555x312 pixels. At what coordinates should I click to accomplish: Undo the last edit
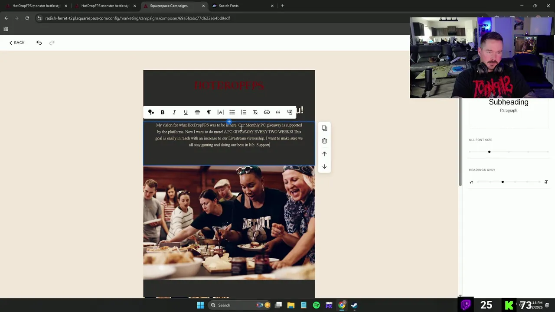coord(39,42)
